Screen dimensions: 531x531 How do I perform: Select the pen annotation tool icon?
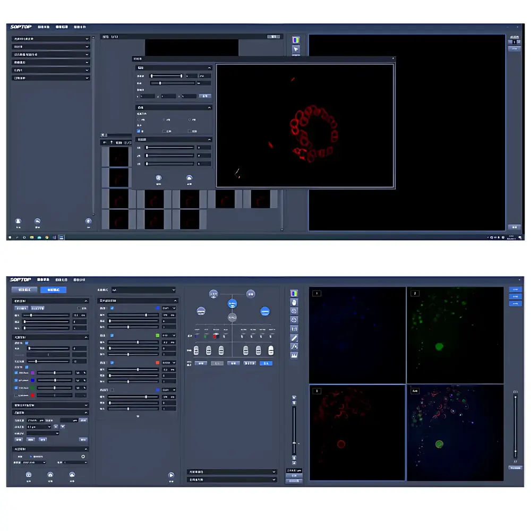click(294, 338)
